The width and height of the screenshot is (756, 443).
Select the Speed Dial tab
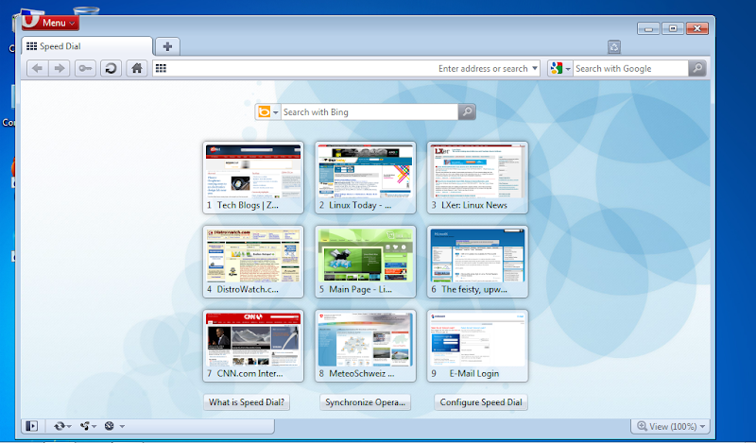point(87,46)
